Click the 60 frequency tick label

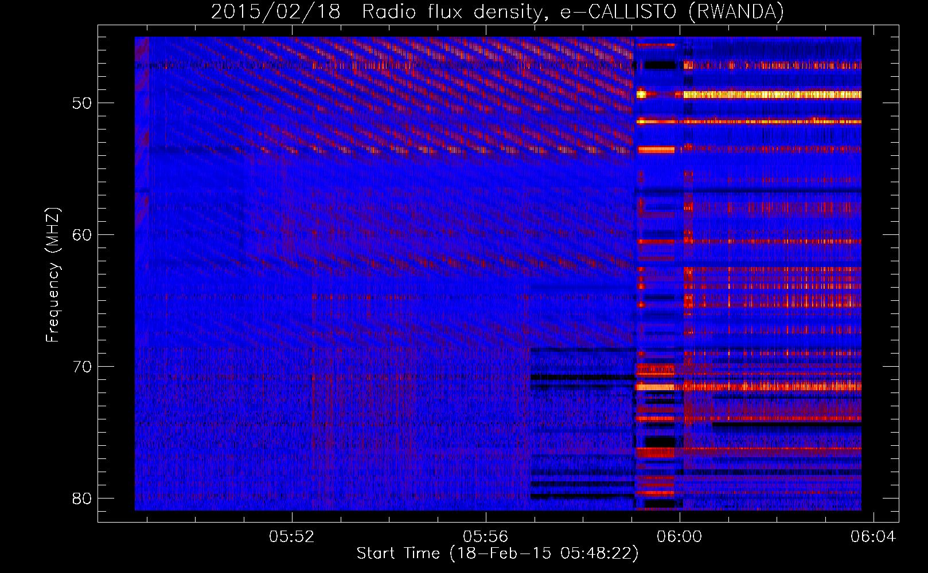pos(82,235)
